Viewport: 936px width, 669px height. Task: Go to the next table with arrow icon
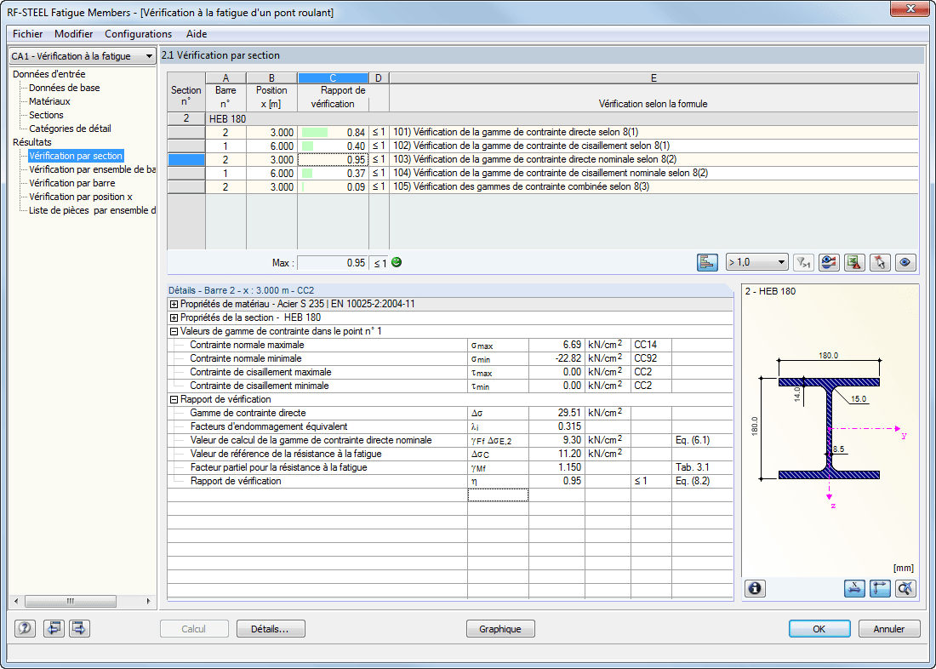[79, 629]
